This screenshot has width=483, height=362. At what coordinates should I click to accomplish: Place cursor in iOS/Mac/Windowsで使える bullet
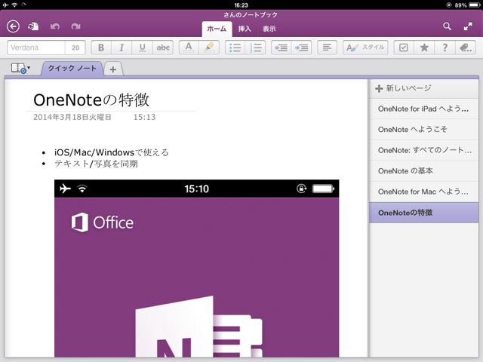[111, 152]
